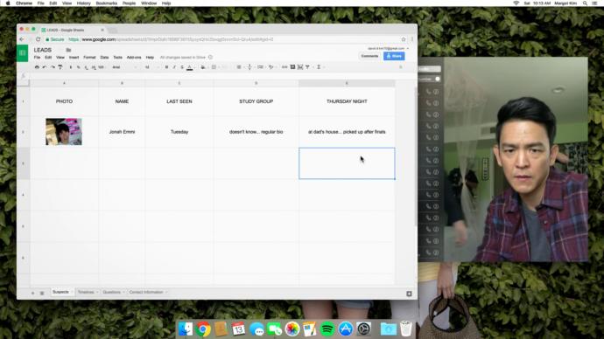Image resolution: width=604 pixels, height=339 pixels.
Task: Select the Suspects sheet tab
Action: click(x=62, y=292)
